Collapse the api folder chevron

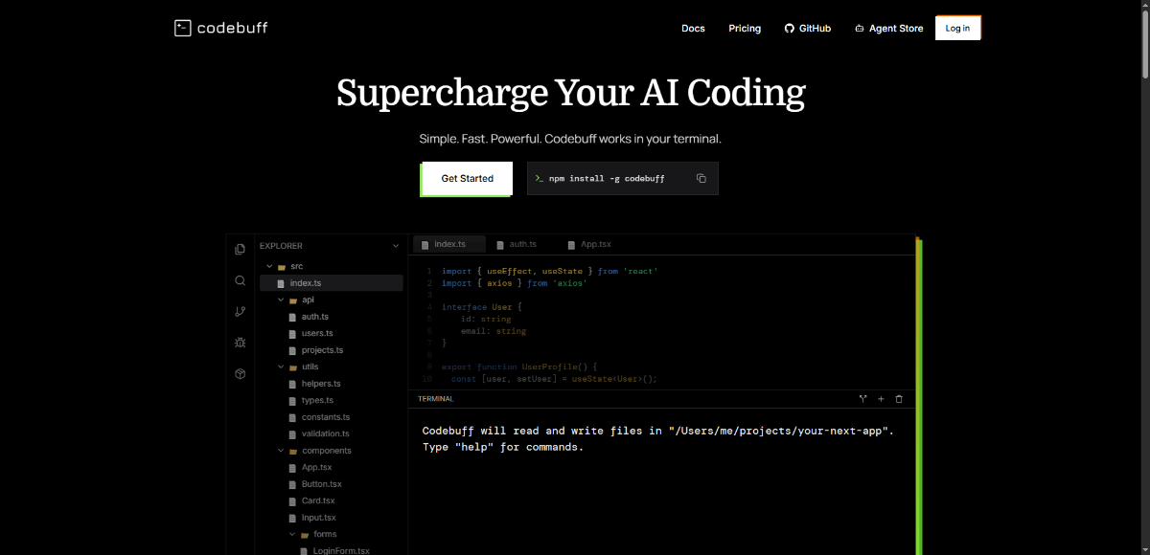(x=281, y=300)
